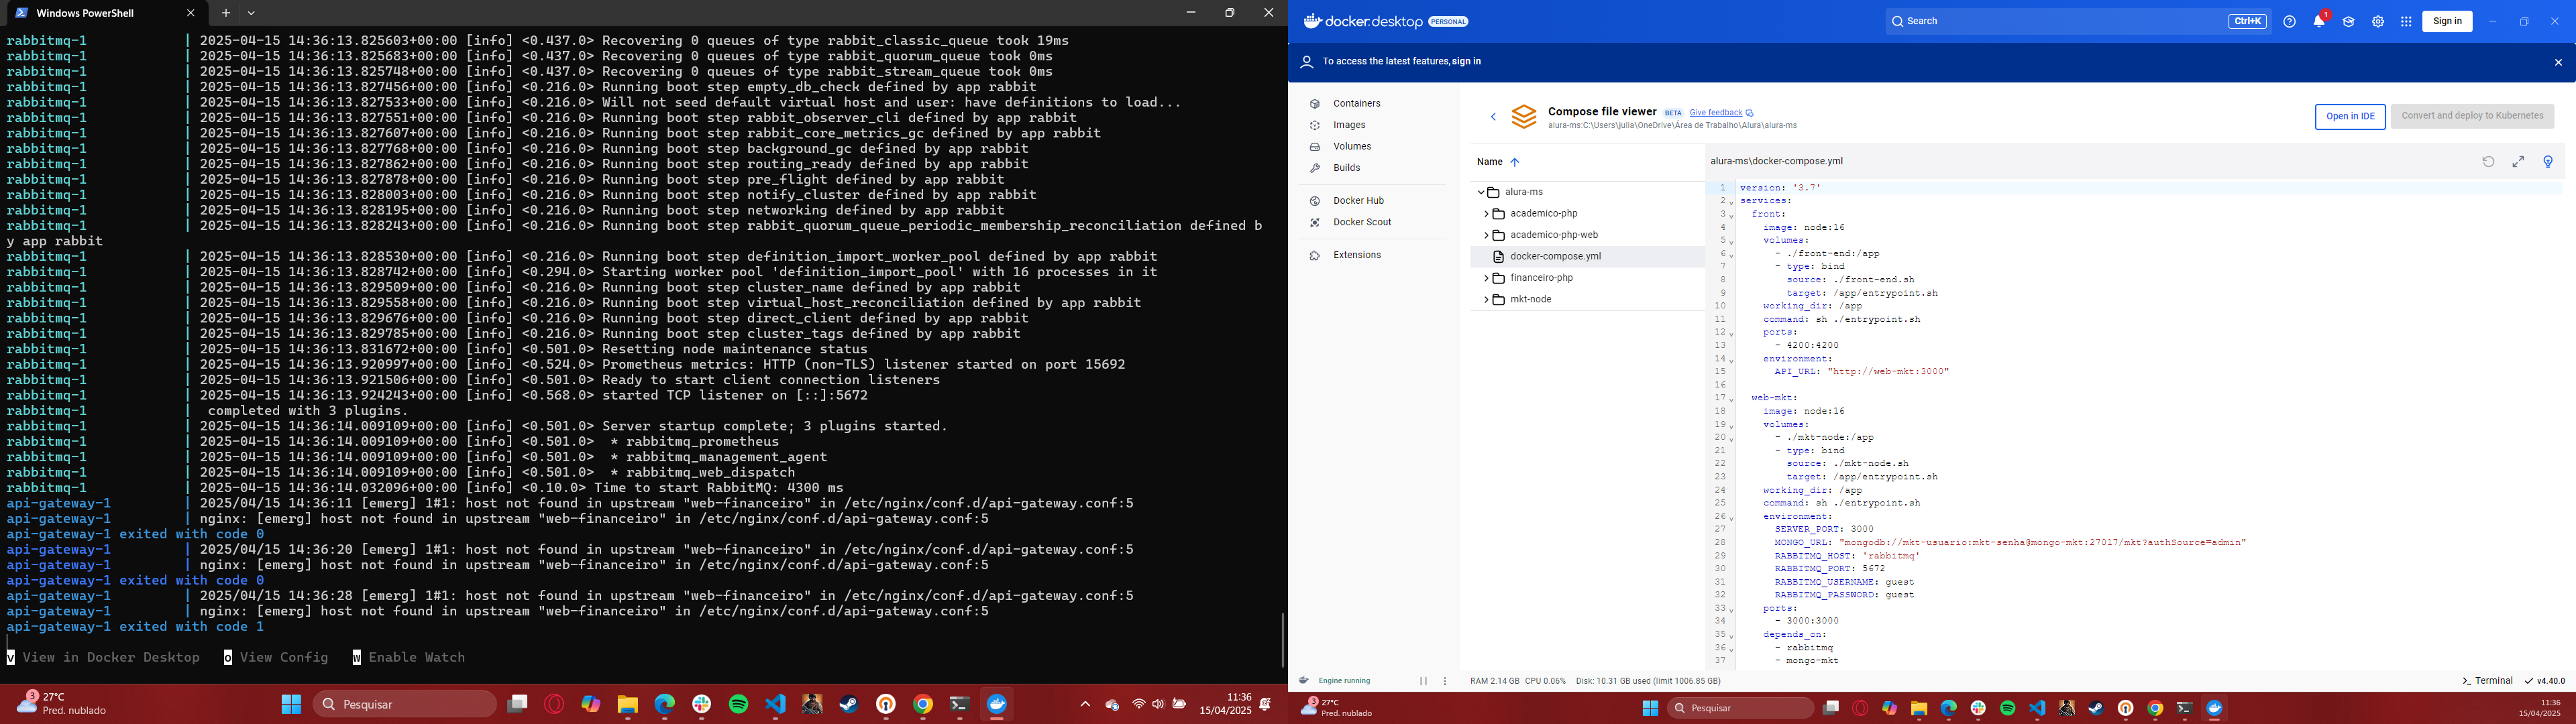Click the battery icon in system tray

coord(1180,704)
